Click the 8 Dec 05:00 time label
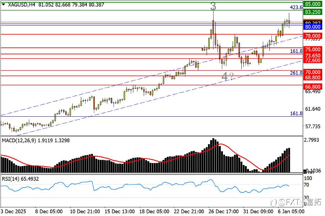The width and height of the screenshot is (325, 216). tap(49, 211)
